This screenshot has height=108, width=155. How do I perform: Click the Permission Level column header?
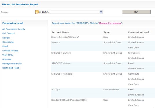[138, 32]
